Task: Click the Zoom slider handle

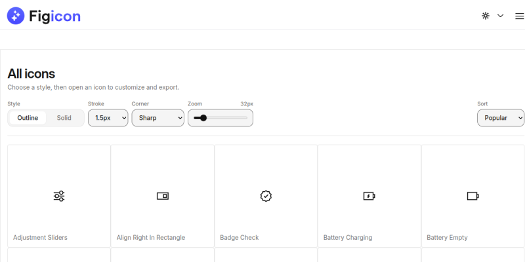Action: pyautogui.click(x=203, y=118)
